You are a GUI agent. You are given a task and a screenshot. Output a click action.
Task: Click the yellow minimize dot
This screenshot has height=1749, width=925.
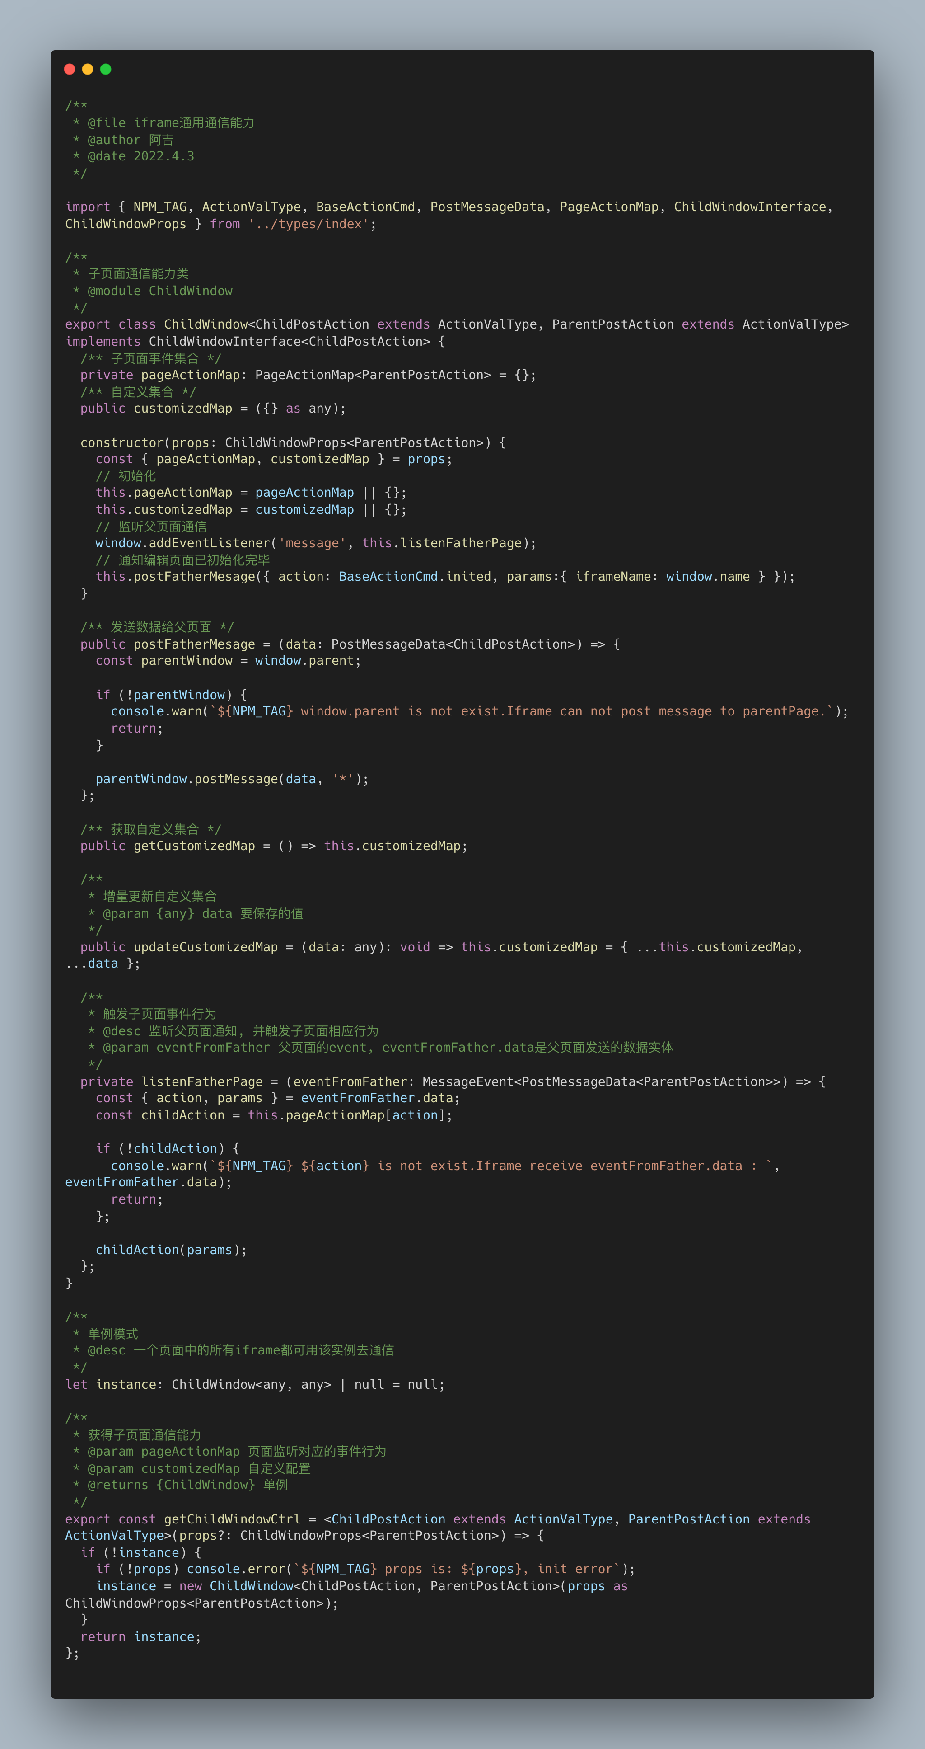[x=88, y=69]
